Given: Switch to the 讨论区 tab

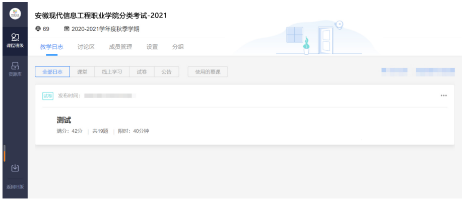Looking at the screenshot, I should 86,47.
